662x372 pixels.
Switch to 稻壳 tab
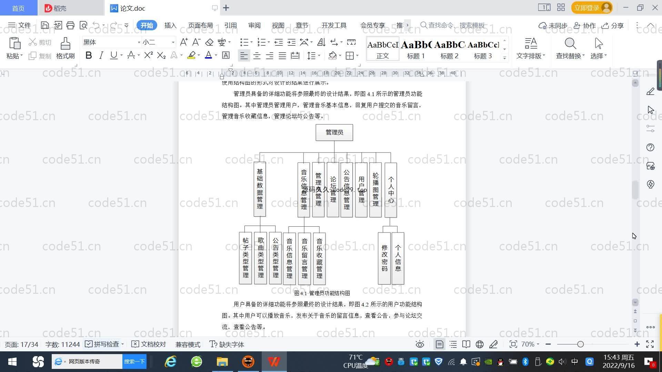tap(71, 8)
